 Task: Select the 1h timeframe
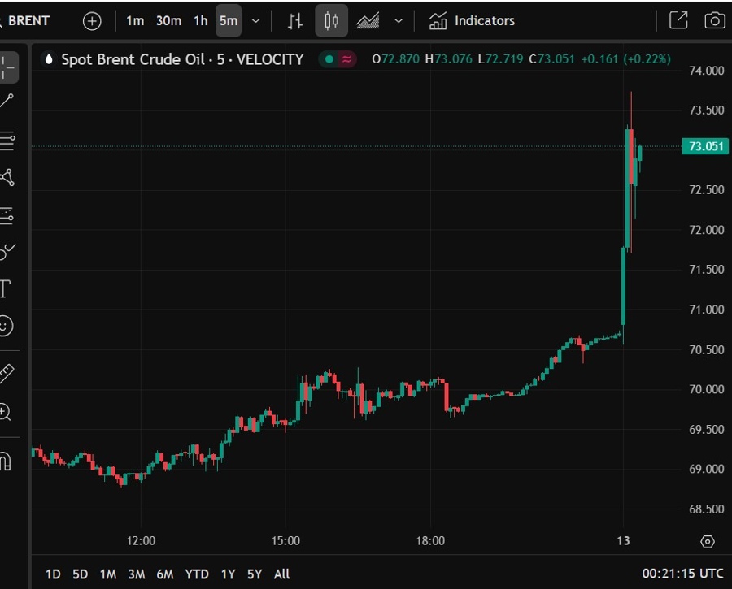click(x=201, y=21)
